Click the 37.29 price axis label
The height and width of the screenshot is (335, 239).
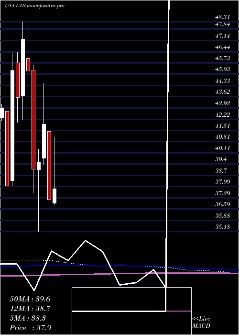[x=223, y=193]
